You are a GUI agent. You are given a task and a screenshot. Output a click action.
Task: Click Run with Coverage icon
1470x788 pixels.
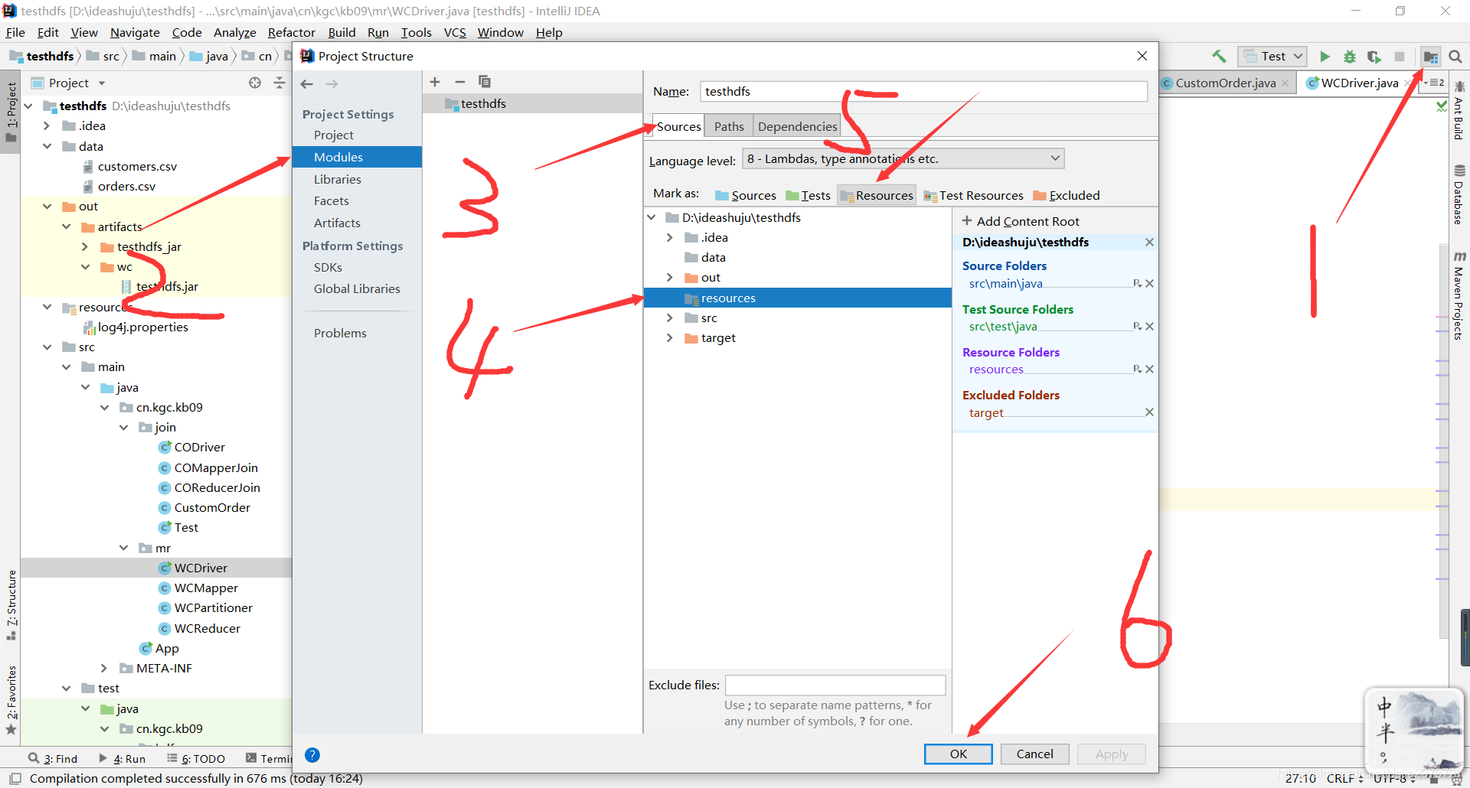coord(1374,57)
